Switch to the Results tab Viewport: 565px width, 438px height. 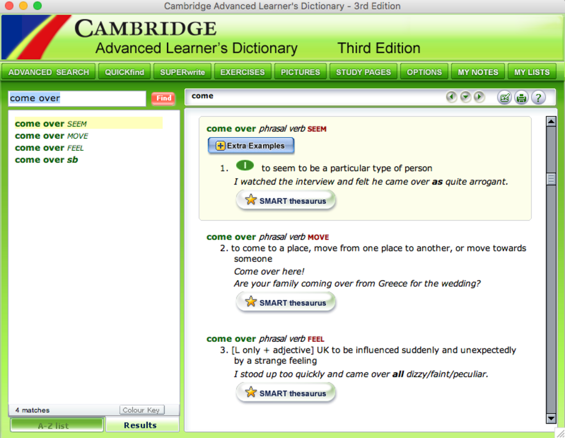141,425
